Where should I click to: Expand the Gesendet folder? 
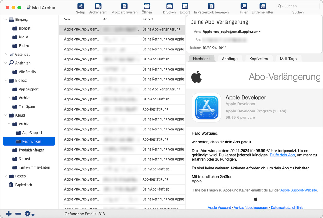click(x=6, y=54)
